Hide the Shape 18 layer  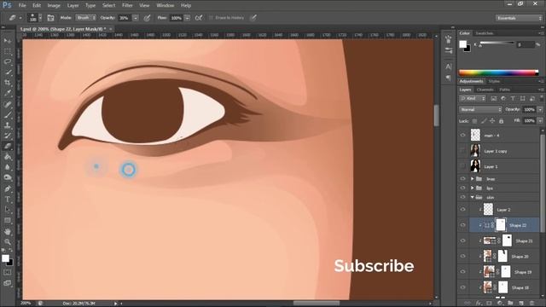point(462,287)
